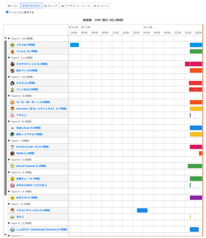Image resolution: width=206 pixels, height=238 pixels.
Task: Click ファン太ch avatar icon
Action: pos(12,90)
